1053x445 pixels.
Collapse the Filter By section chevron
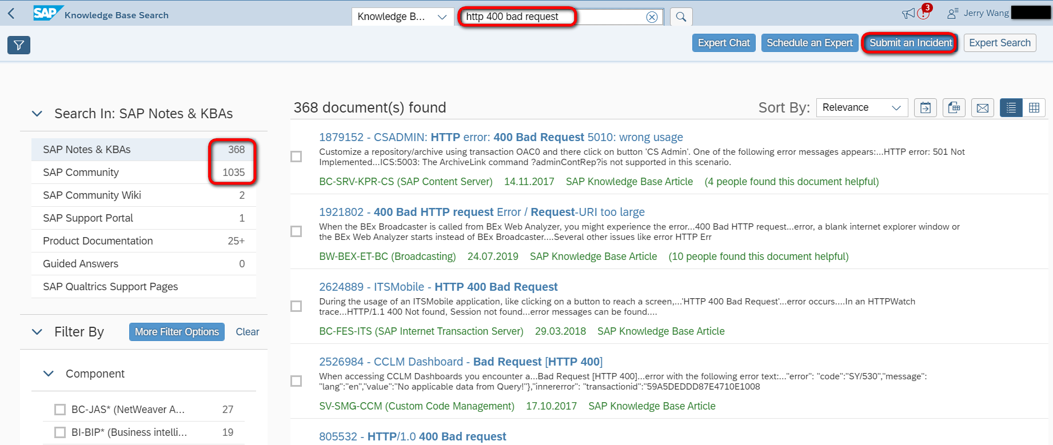point(37,332)
